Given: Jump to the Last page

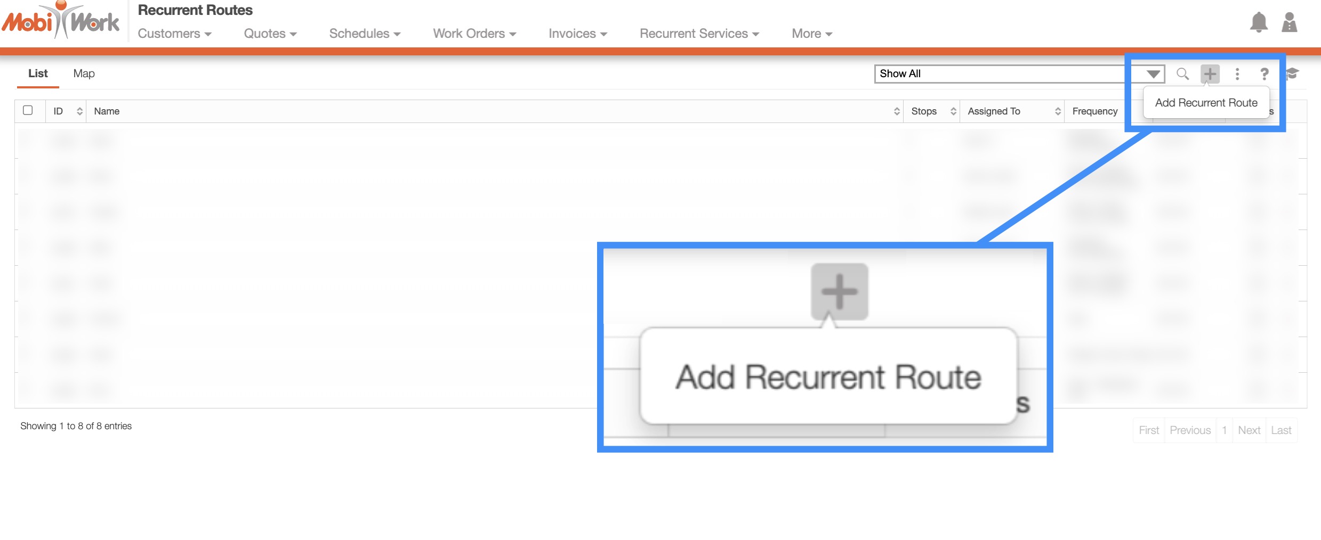Looking at the screenshot, I should pos(1280,430).
